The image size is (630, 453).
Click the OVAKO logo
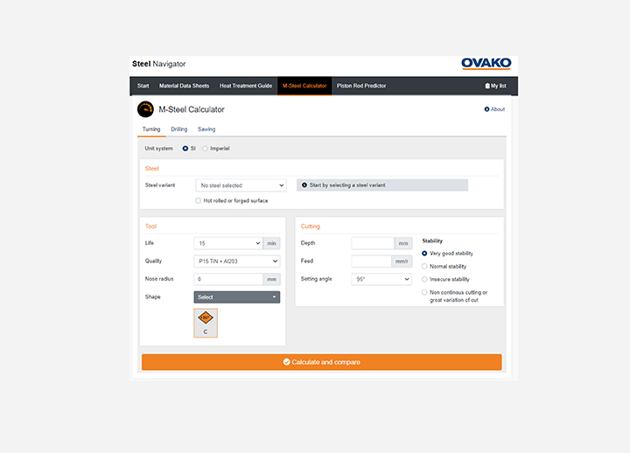486,64
